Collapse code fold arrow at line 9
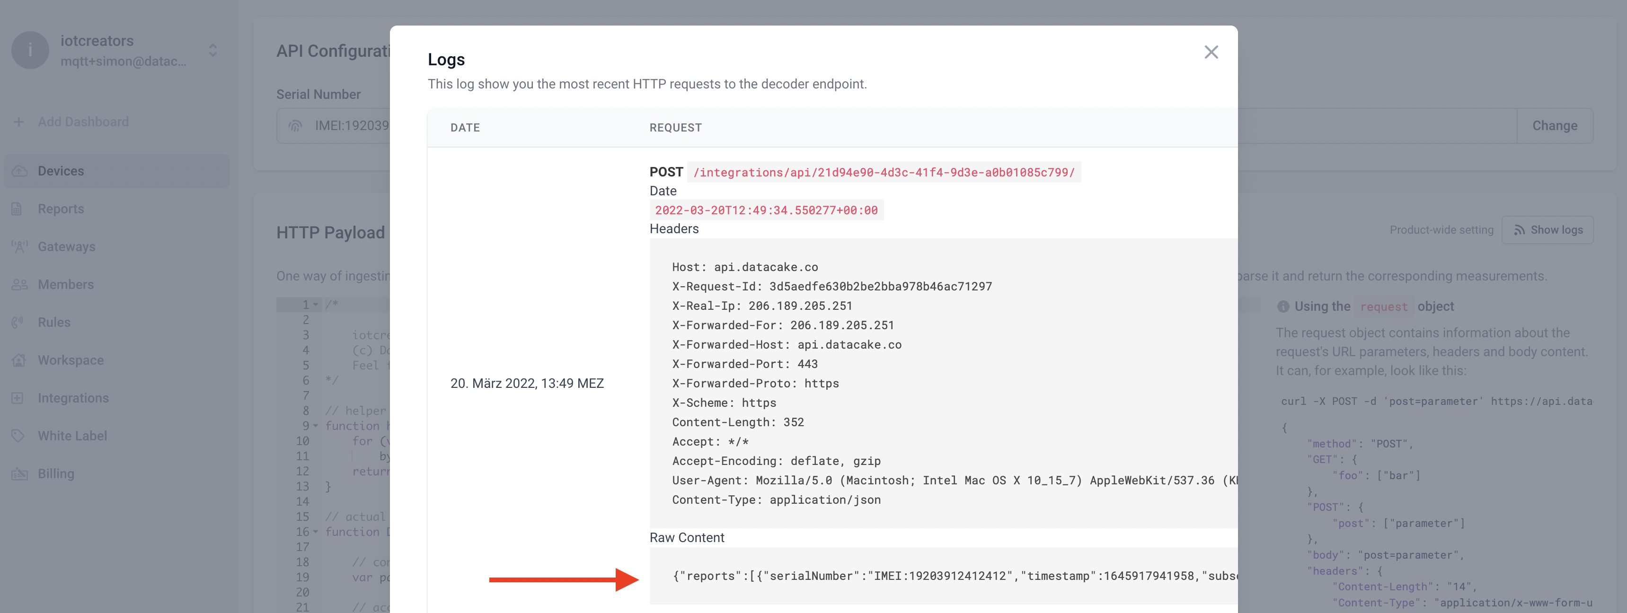Image resolution: width=1627 pixels, height=613 pixels. coord(316,426)
